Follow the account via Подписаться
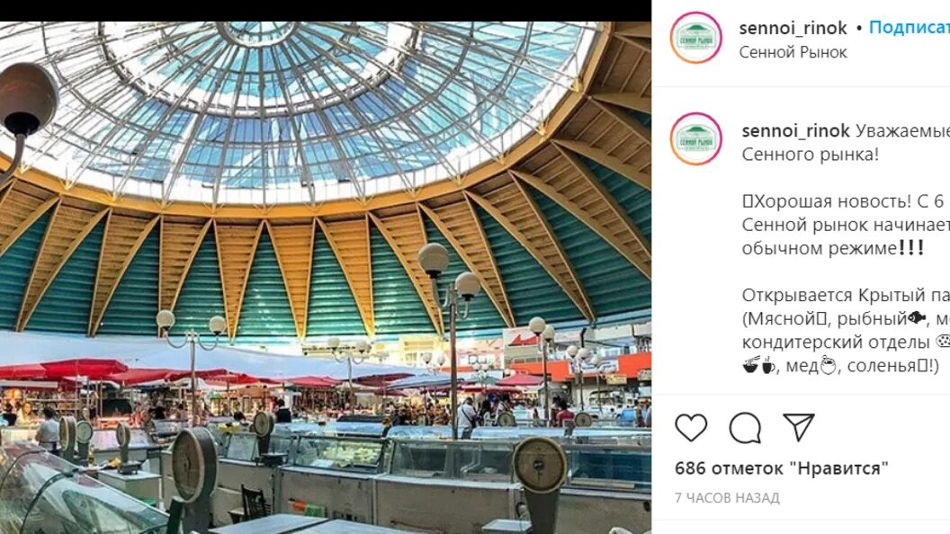This screenshot has height=534, width=950. coord(910,27)
